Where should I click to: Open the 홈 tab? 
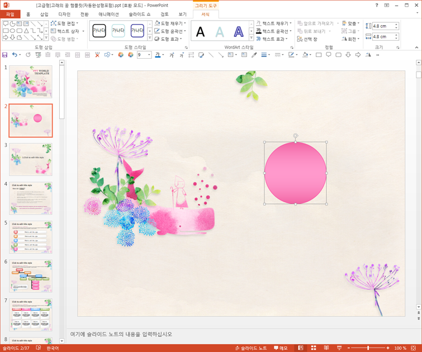(29, 15)
